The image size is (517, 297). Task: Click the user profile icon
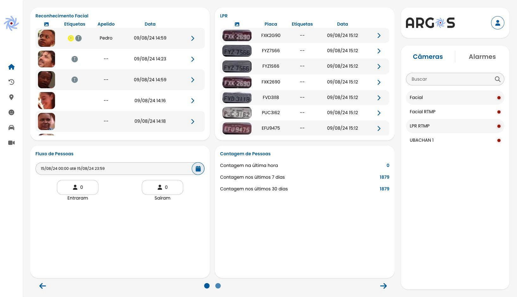(x=497, y=23)
